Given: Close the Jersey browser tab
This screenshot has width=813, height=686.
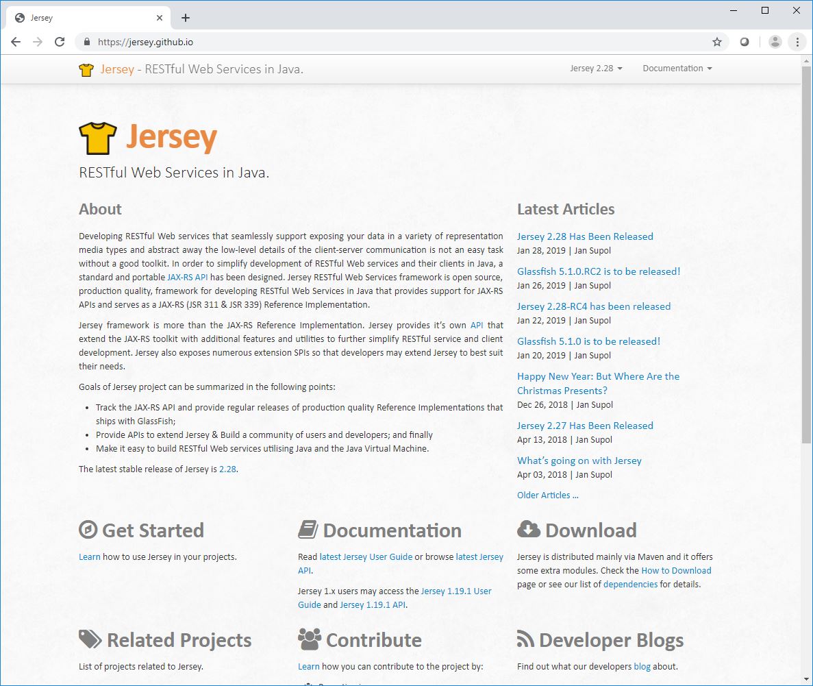Looking at the screenshot, I should tap(159, 19).
